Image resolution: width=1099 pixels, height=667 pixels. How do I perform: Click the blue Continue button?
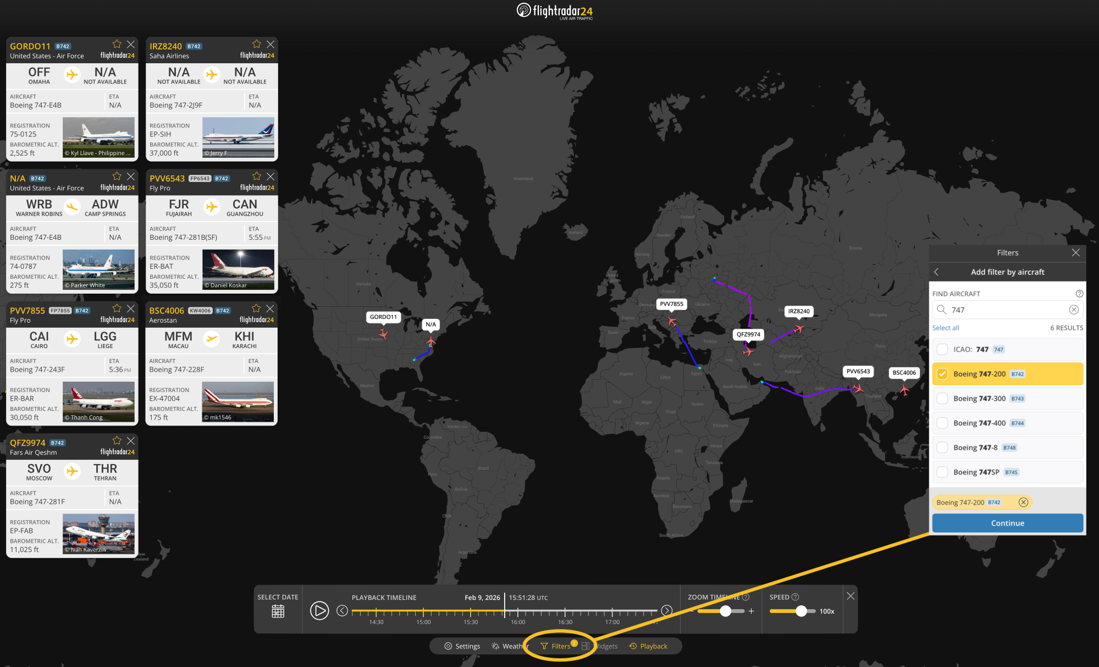[x=1007, y=523]
